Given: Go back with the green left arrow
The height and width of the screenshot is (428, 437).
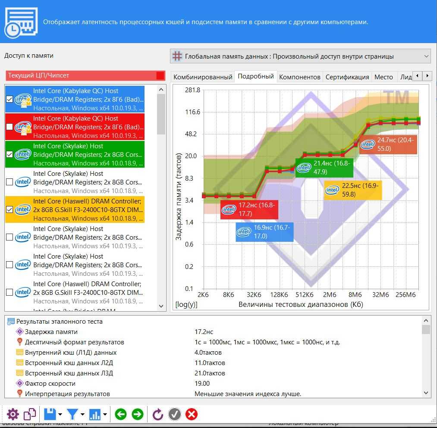Looking at the screenshot, I should 121,415.
